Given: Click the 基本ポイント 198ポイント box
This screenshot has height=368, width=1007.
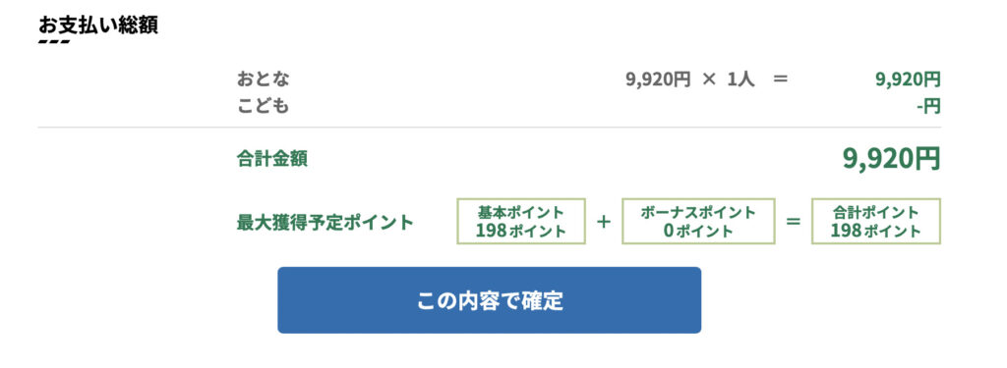Looking at the screenshot, I should 521,221.
